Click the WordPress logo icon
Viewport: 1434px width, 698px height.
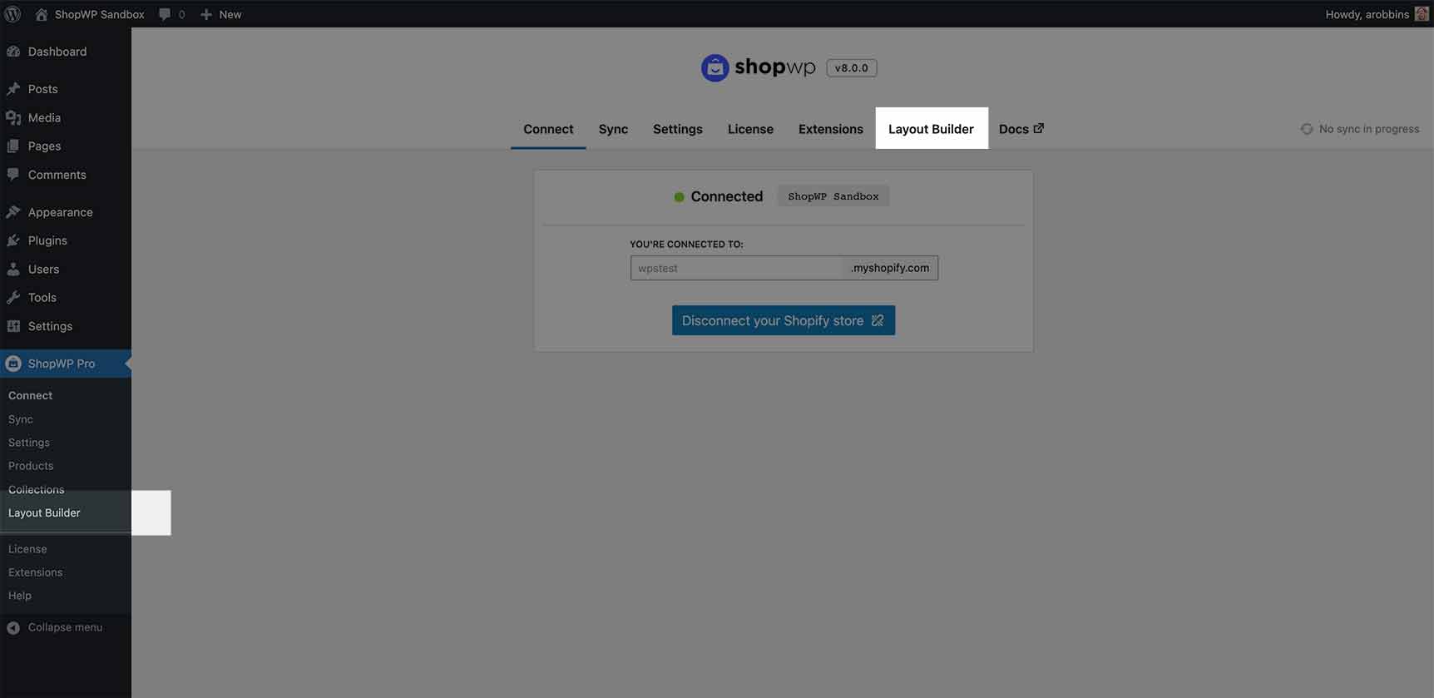point(12,14)
